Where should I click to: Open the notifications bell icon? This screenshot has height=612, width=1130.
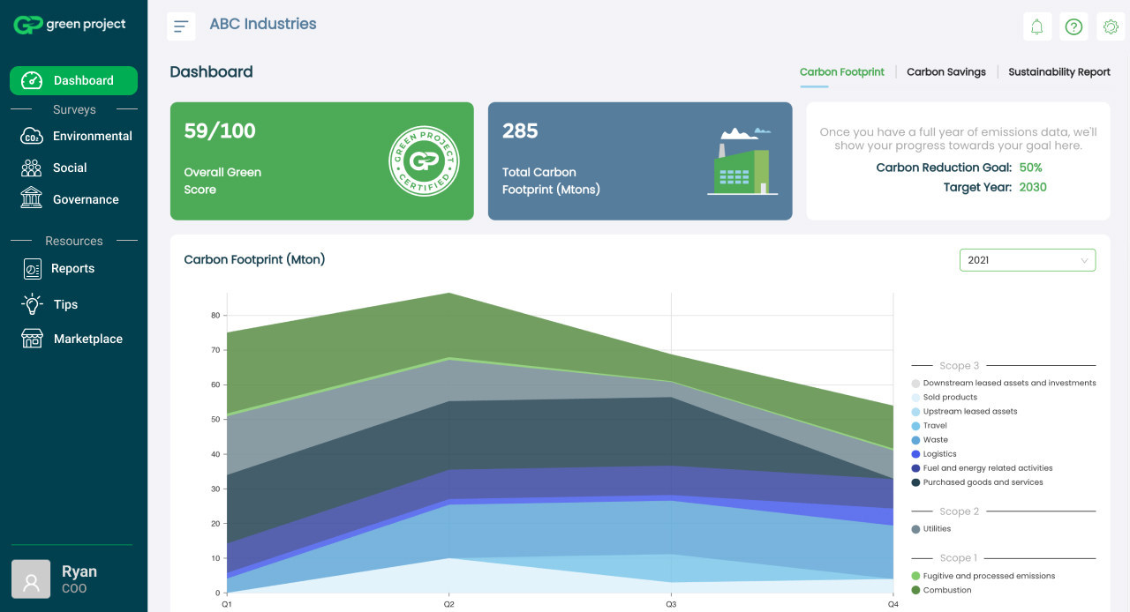pyautogui.click(x=1037, y=26)
